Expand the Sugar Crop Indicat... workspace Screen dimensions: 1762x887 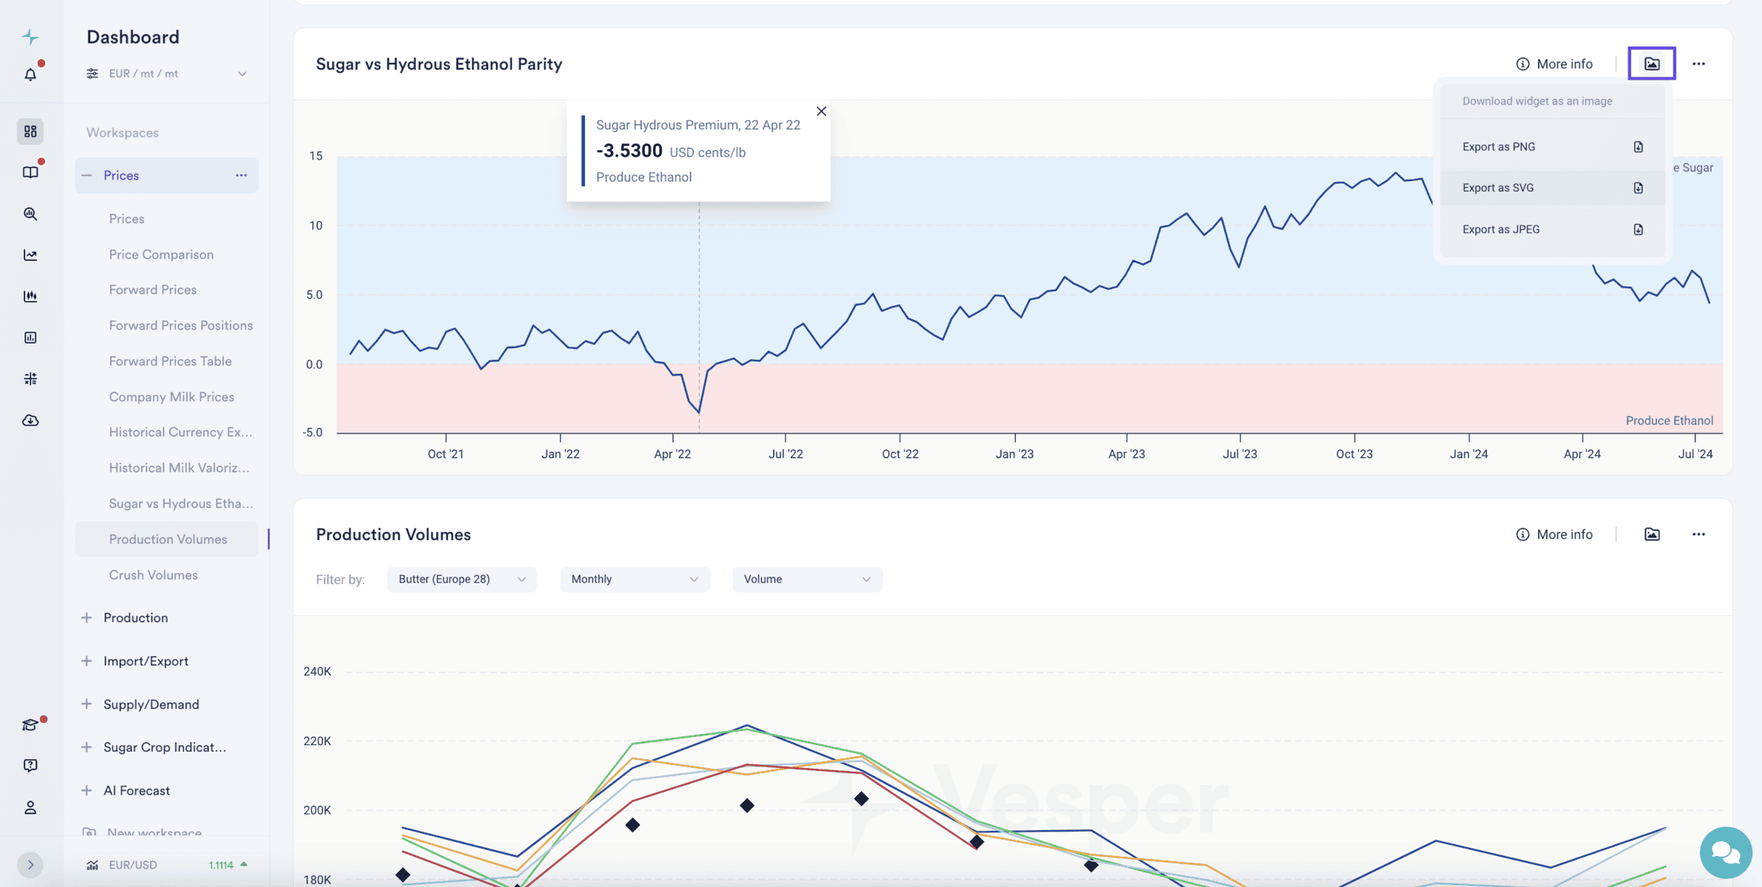coord(87,747)
